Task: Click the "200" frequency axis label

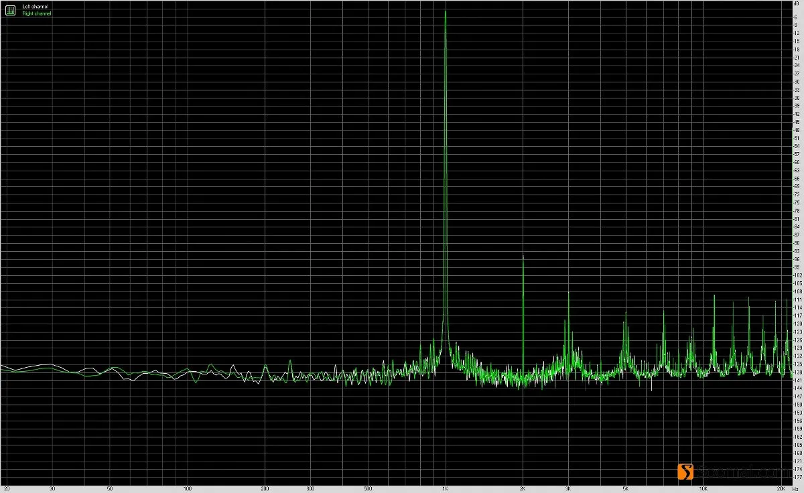Action: point(265,489)
